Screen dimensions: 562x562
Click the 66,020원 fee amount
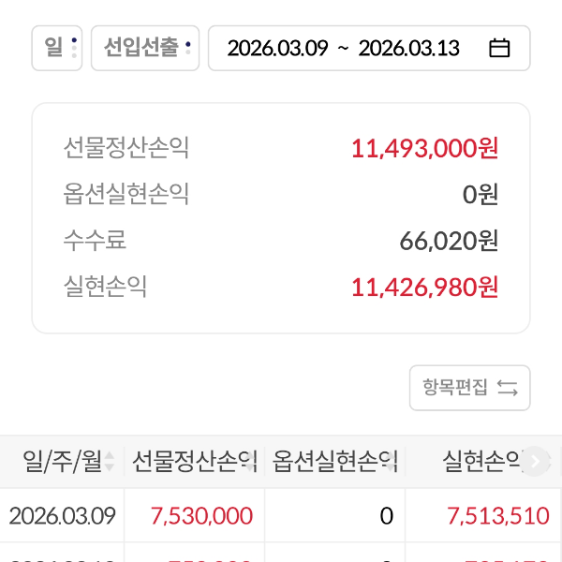click(x=449, y=241)
